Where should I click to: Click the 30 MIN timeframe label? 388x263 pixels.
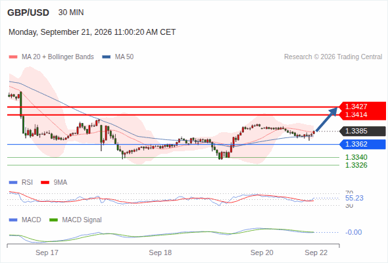pyautogui.click(x=71, y=12)
